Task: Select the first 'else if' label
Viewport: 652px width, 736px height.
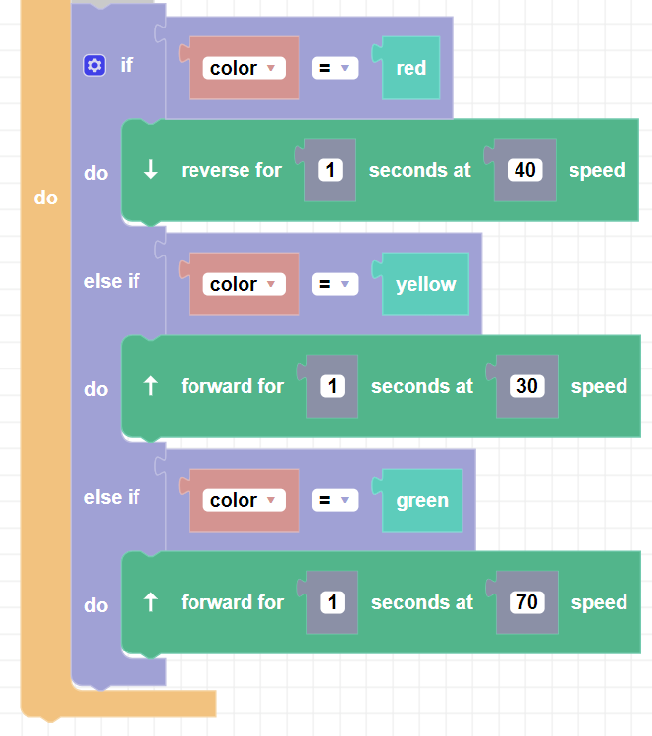Action: pyautogui.click(x=112, y=281)
